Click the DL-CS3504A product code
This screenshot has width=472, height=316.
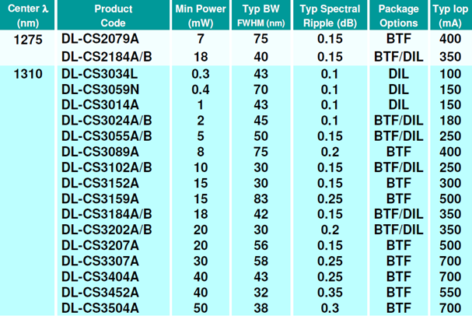point(100,308)
